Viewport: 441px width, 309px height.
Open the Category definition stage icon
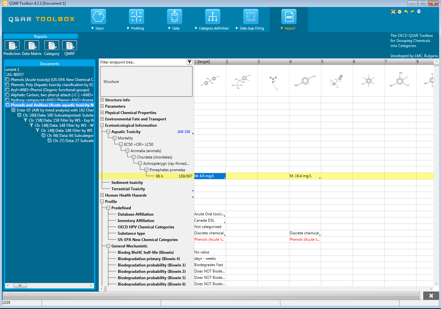pyautogui.click(x=212, y=17)
